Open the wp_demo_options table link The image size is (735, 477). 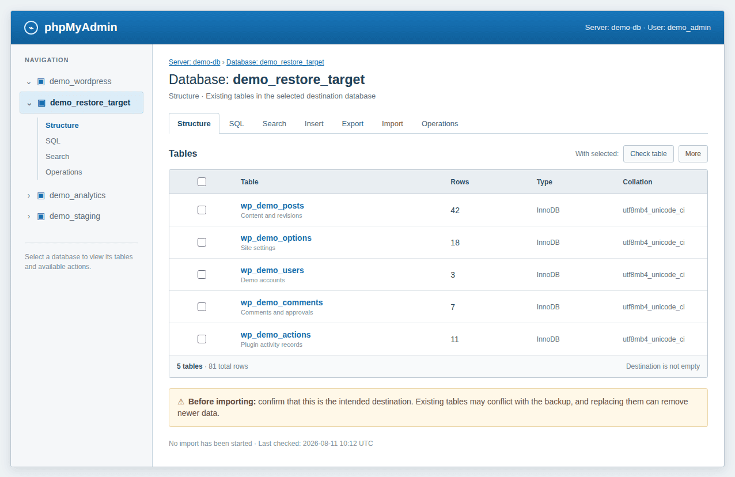click(276, 238)
